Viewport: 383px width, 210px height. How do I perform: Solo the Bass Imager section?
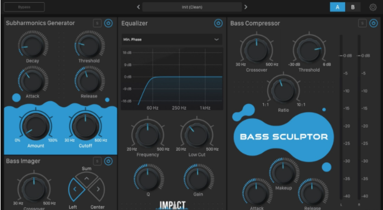[97, 161]
